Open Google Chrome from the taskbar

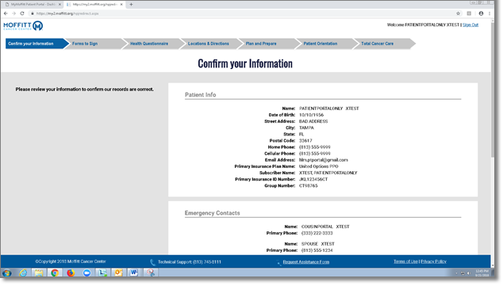[55, 273]
